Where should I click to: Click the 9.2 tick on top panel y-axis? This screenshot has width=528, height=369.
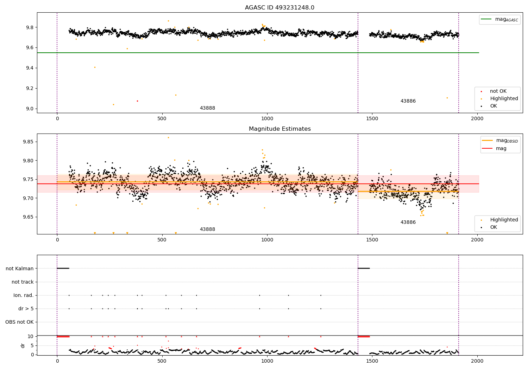tap(30, 88)
